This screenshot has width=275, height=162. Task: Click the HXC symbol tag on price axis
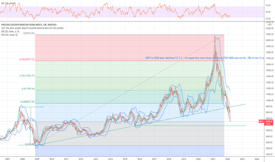(261, 121)
